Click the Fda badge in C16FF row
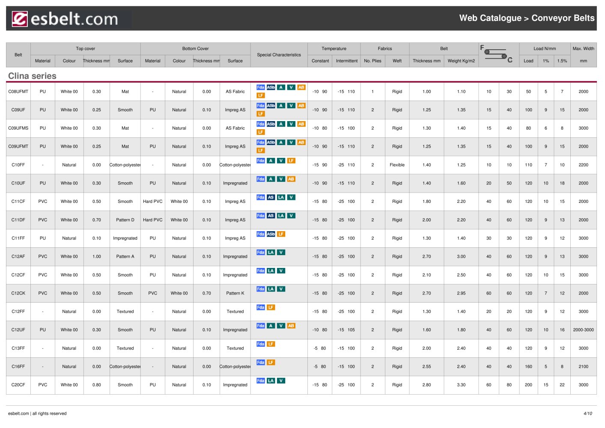The width and height of the screenshot is (605, 428). pyautogui.click(x=260, y=363)
